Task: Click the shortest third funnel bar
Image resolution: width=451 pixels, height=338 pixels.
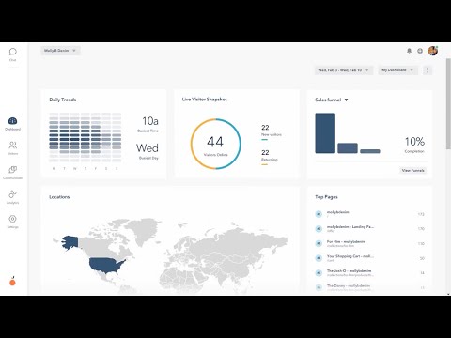Action: pyautogui.click(x=370, y=151)
